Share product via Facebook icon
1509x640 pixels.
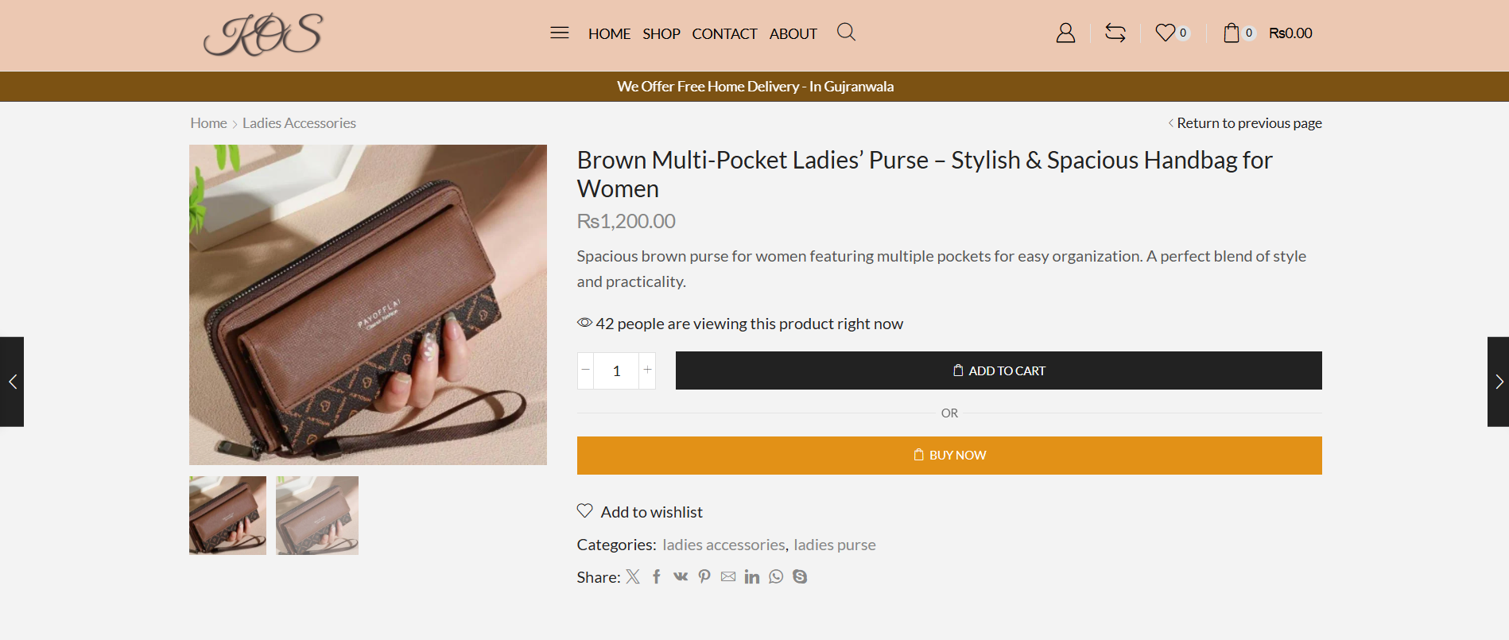(x=657, y=576)
